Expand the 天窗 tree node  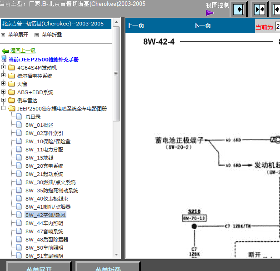pyautogui.click(x=3, y=84)
